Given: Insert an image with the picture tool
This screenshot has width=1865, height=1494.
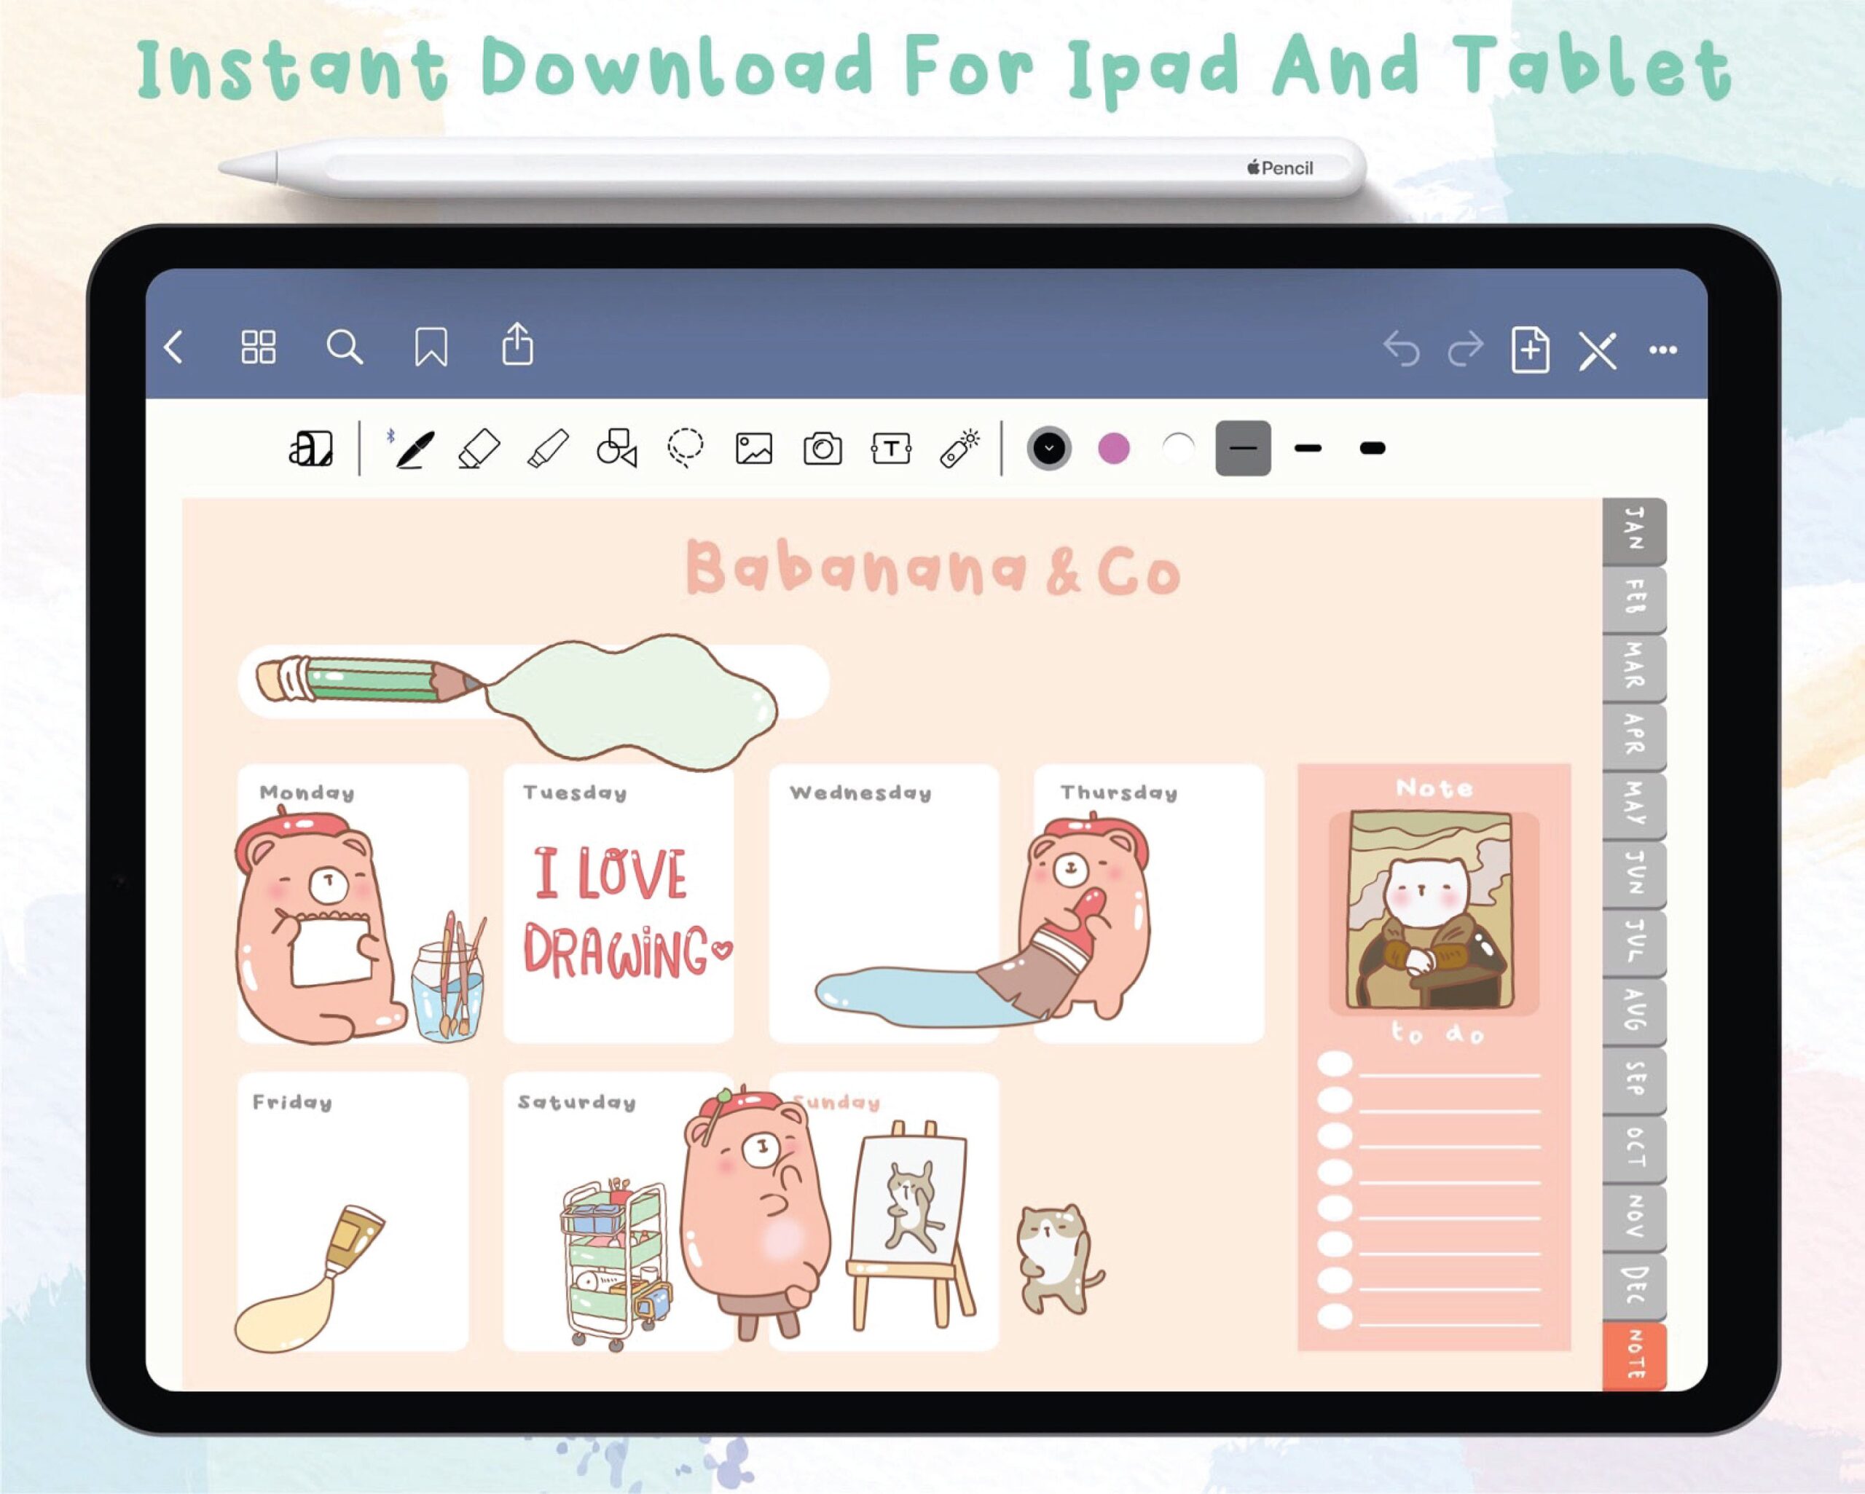Looking at the screenshot, I should pos(753,449).
